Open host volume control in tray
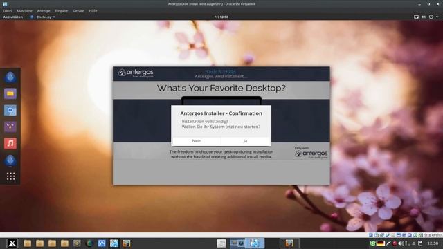The image size is (443, 249). (x=401, y=243)
